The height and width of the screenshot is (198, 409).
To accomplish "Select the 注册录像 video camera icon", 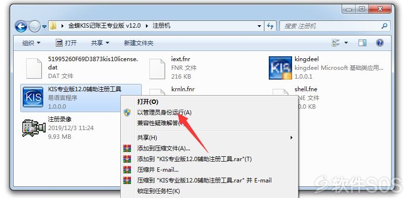I will point(33,128).
